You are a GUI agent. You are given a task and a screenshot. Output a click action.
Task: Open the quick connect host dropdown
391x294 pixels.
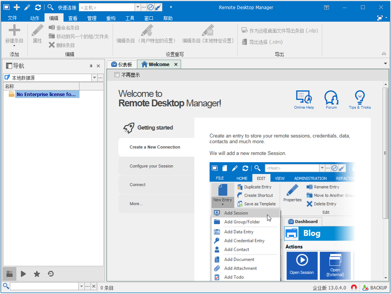pyautogui.click(x=138, y=7)
